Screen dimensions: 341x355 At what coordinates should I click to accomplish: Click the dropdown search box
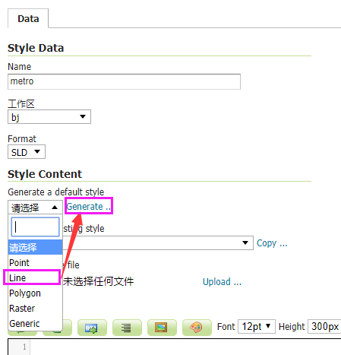coord(35,227)
